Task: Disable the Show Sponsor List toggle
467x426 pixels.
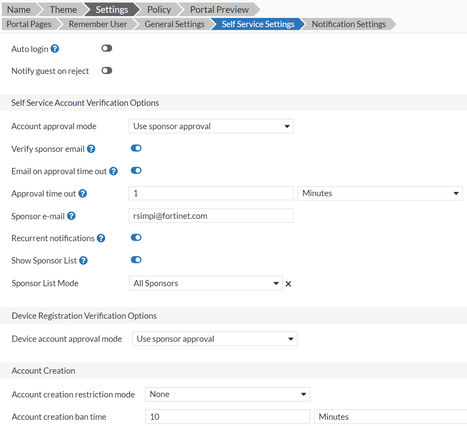Action: (136, 259)
